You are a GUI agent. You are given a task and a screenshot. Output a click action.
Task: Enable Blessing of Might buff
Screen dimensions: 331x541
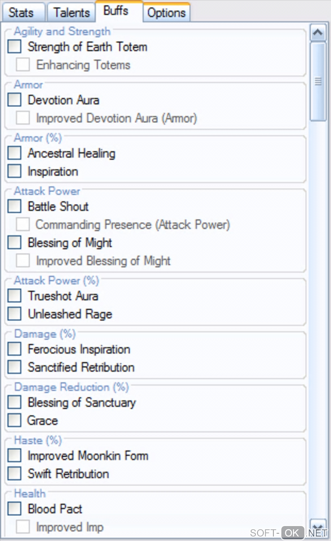(x=15, y=243)
